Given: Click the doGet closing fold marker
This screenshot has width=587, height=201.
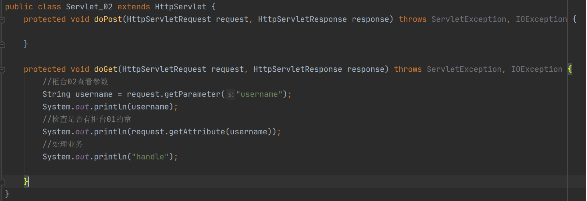Looking at the screenshot, I should click(3, 182).
